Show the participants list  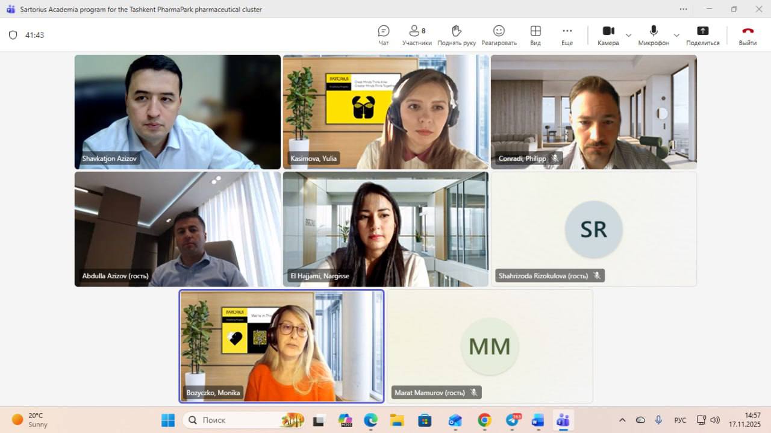pyautogui.click(x=417, y=35)
